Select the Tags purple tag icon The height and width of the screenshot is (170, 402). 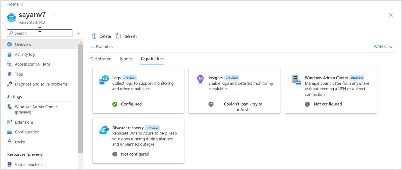pos(10,74)
